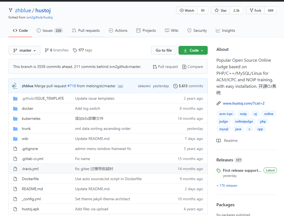
Task: Click the folder icon for kubernetes
Action: [x=15, y=119]
